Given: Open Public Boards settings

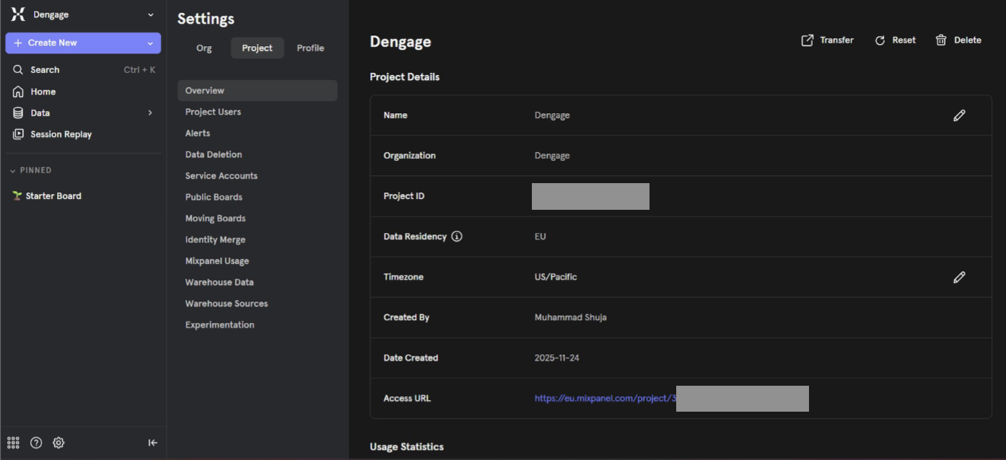Looking at the screenshot, I should coord(214,197).
